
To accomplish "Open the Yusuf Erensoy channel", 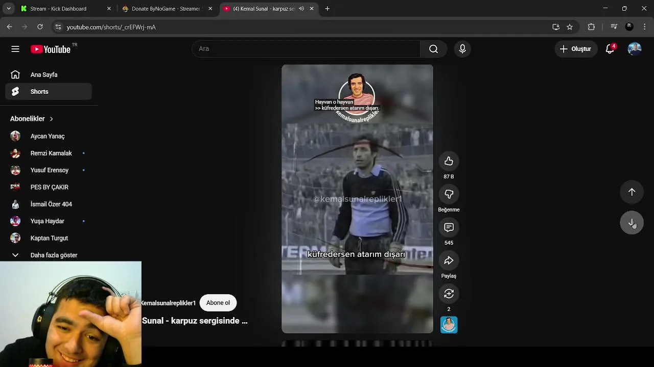I will pyautogui.click(x=49, y=170).
